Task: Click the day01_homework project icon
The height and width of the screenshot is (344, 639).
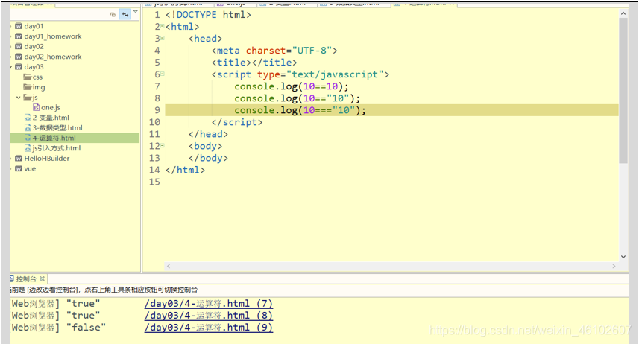Action: pos(19,36)
